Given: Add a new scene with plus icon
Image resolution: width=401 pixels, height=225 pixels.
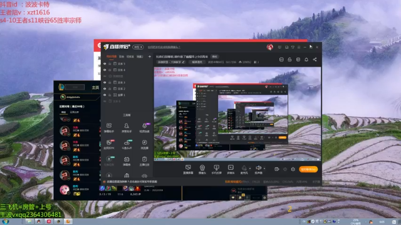Looking at the screenshot, I should click(150, 57).
